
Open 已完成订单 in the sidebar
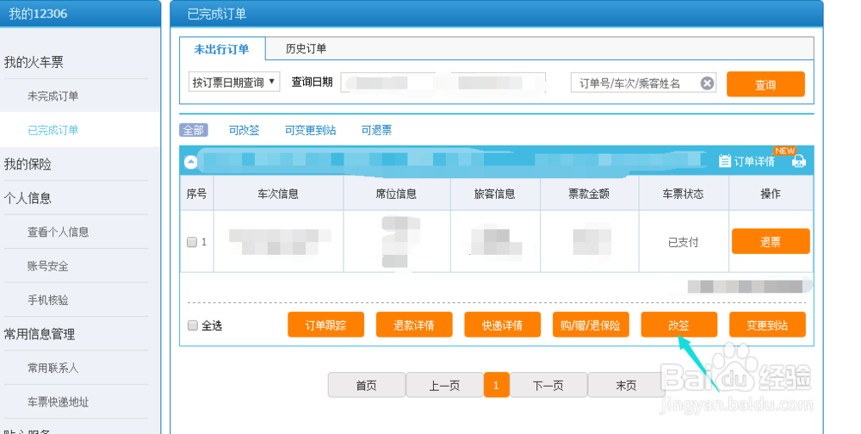(x=53, y=130)
